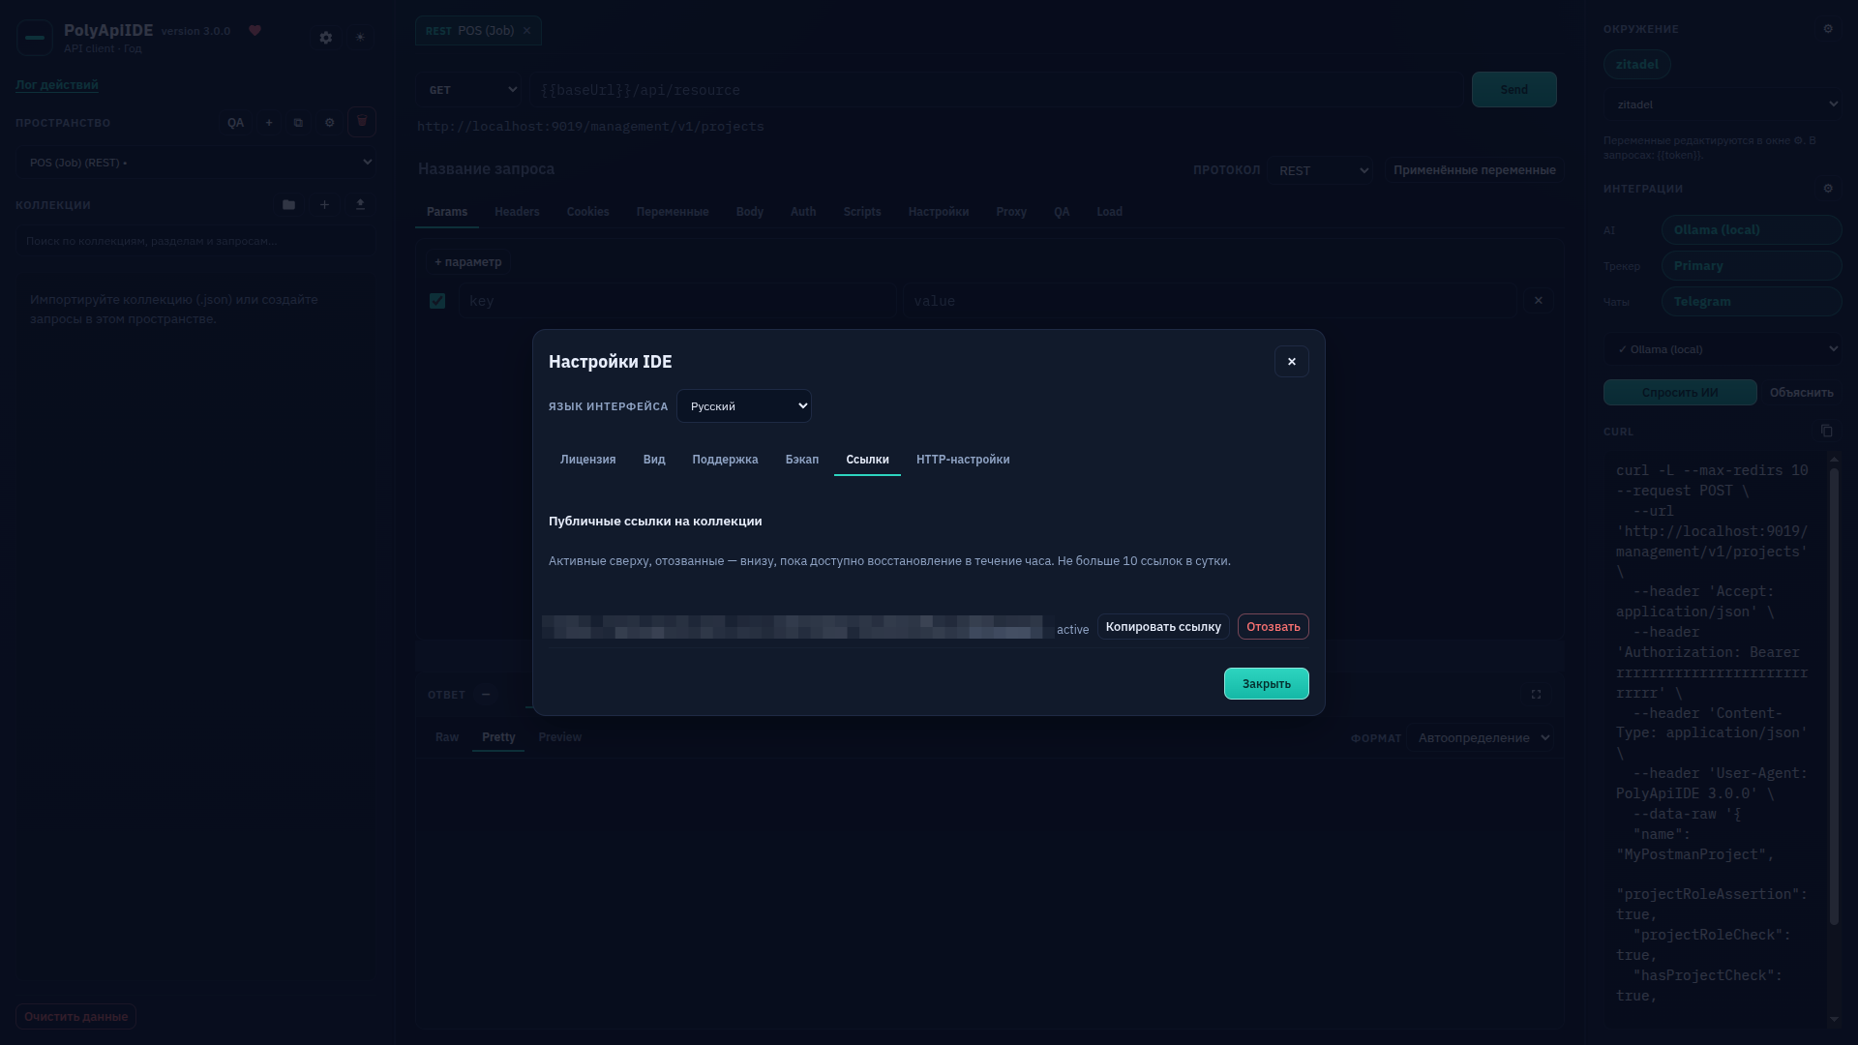Screen dimensions: 1858x1045
Task: Add a new workspace with plus icon
Action: pyautogui.click(x=269, y=123)
